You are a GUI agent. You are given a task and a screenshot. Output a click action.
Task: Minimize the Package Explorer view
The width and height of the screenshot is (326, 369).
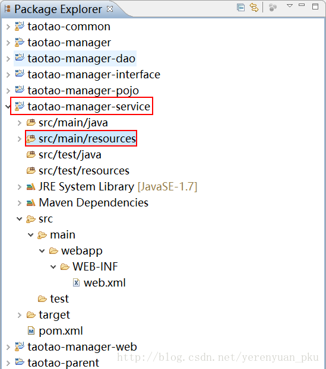pos(302,5)
